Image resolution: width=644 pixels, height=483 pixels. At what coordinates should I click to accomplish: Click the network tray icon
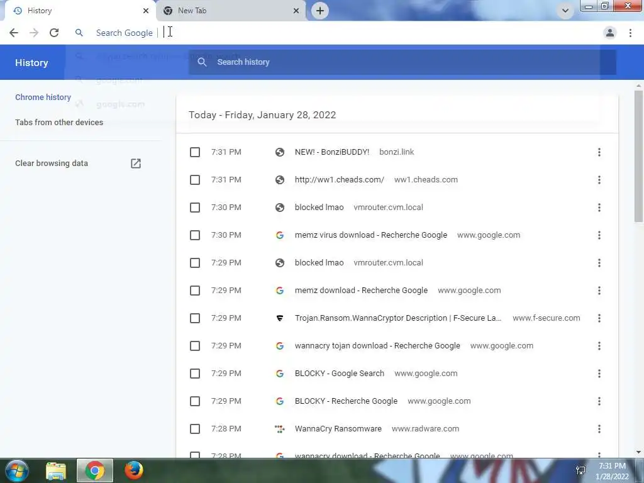[580, 470]
